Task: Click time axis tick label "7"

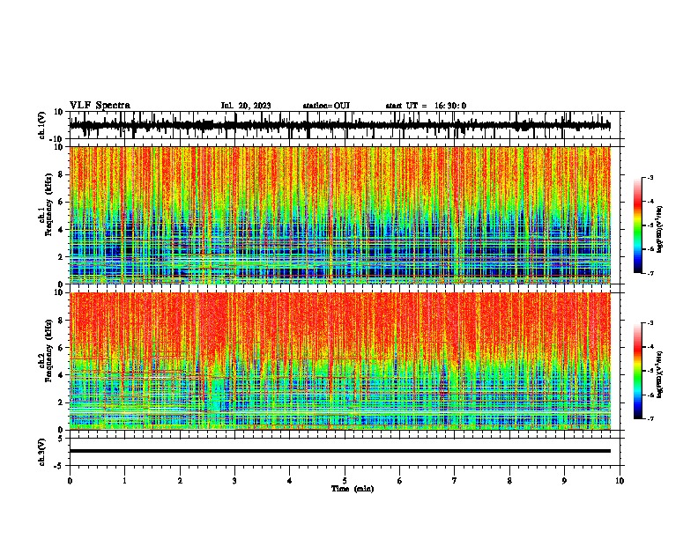Action: [455, 481]
